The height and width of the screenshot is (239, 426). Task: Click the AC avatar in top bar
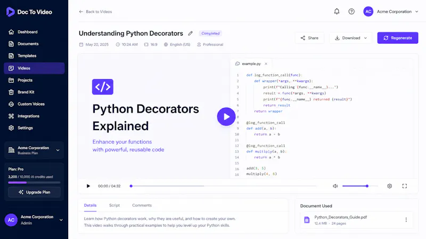click(368, 11)
